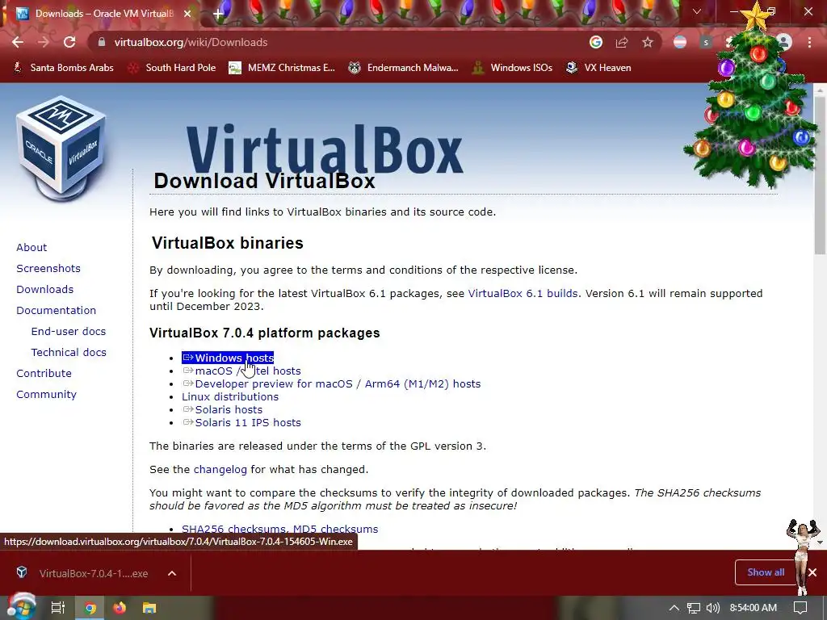Image resolution: width=827 pixels, height=620 pixels.
Task: Open the Google icon in address bar
Action: (x=596, y=42)
